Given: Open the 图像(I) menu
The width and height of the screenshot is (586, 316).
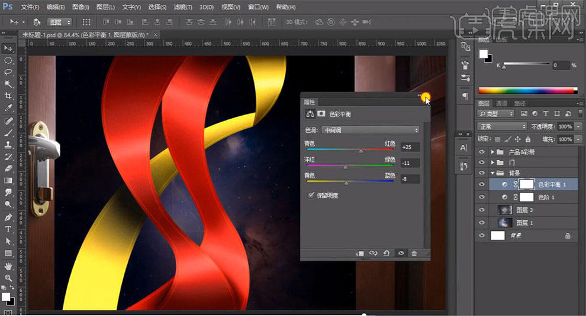Looking at the screenshot, I should [81, 7].
